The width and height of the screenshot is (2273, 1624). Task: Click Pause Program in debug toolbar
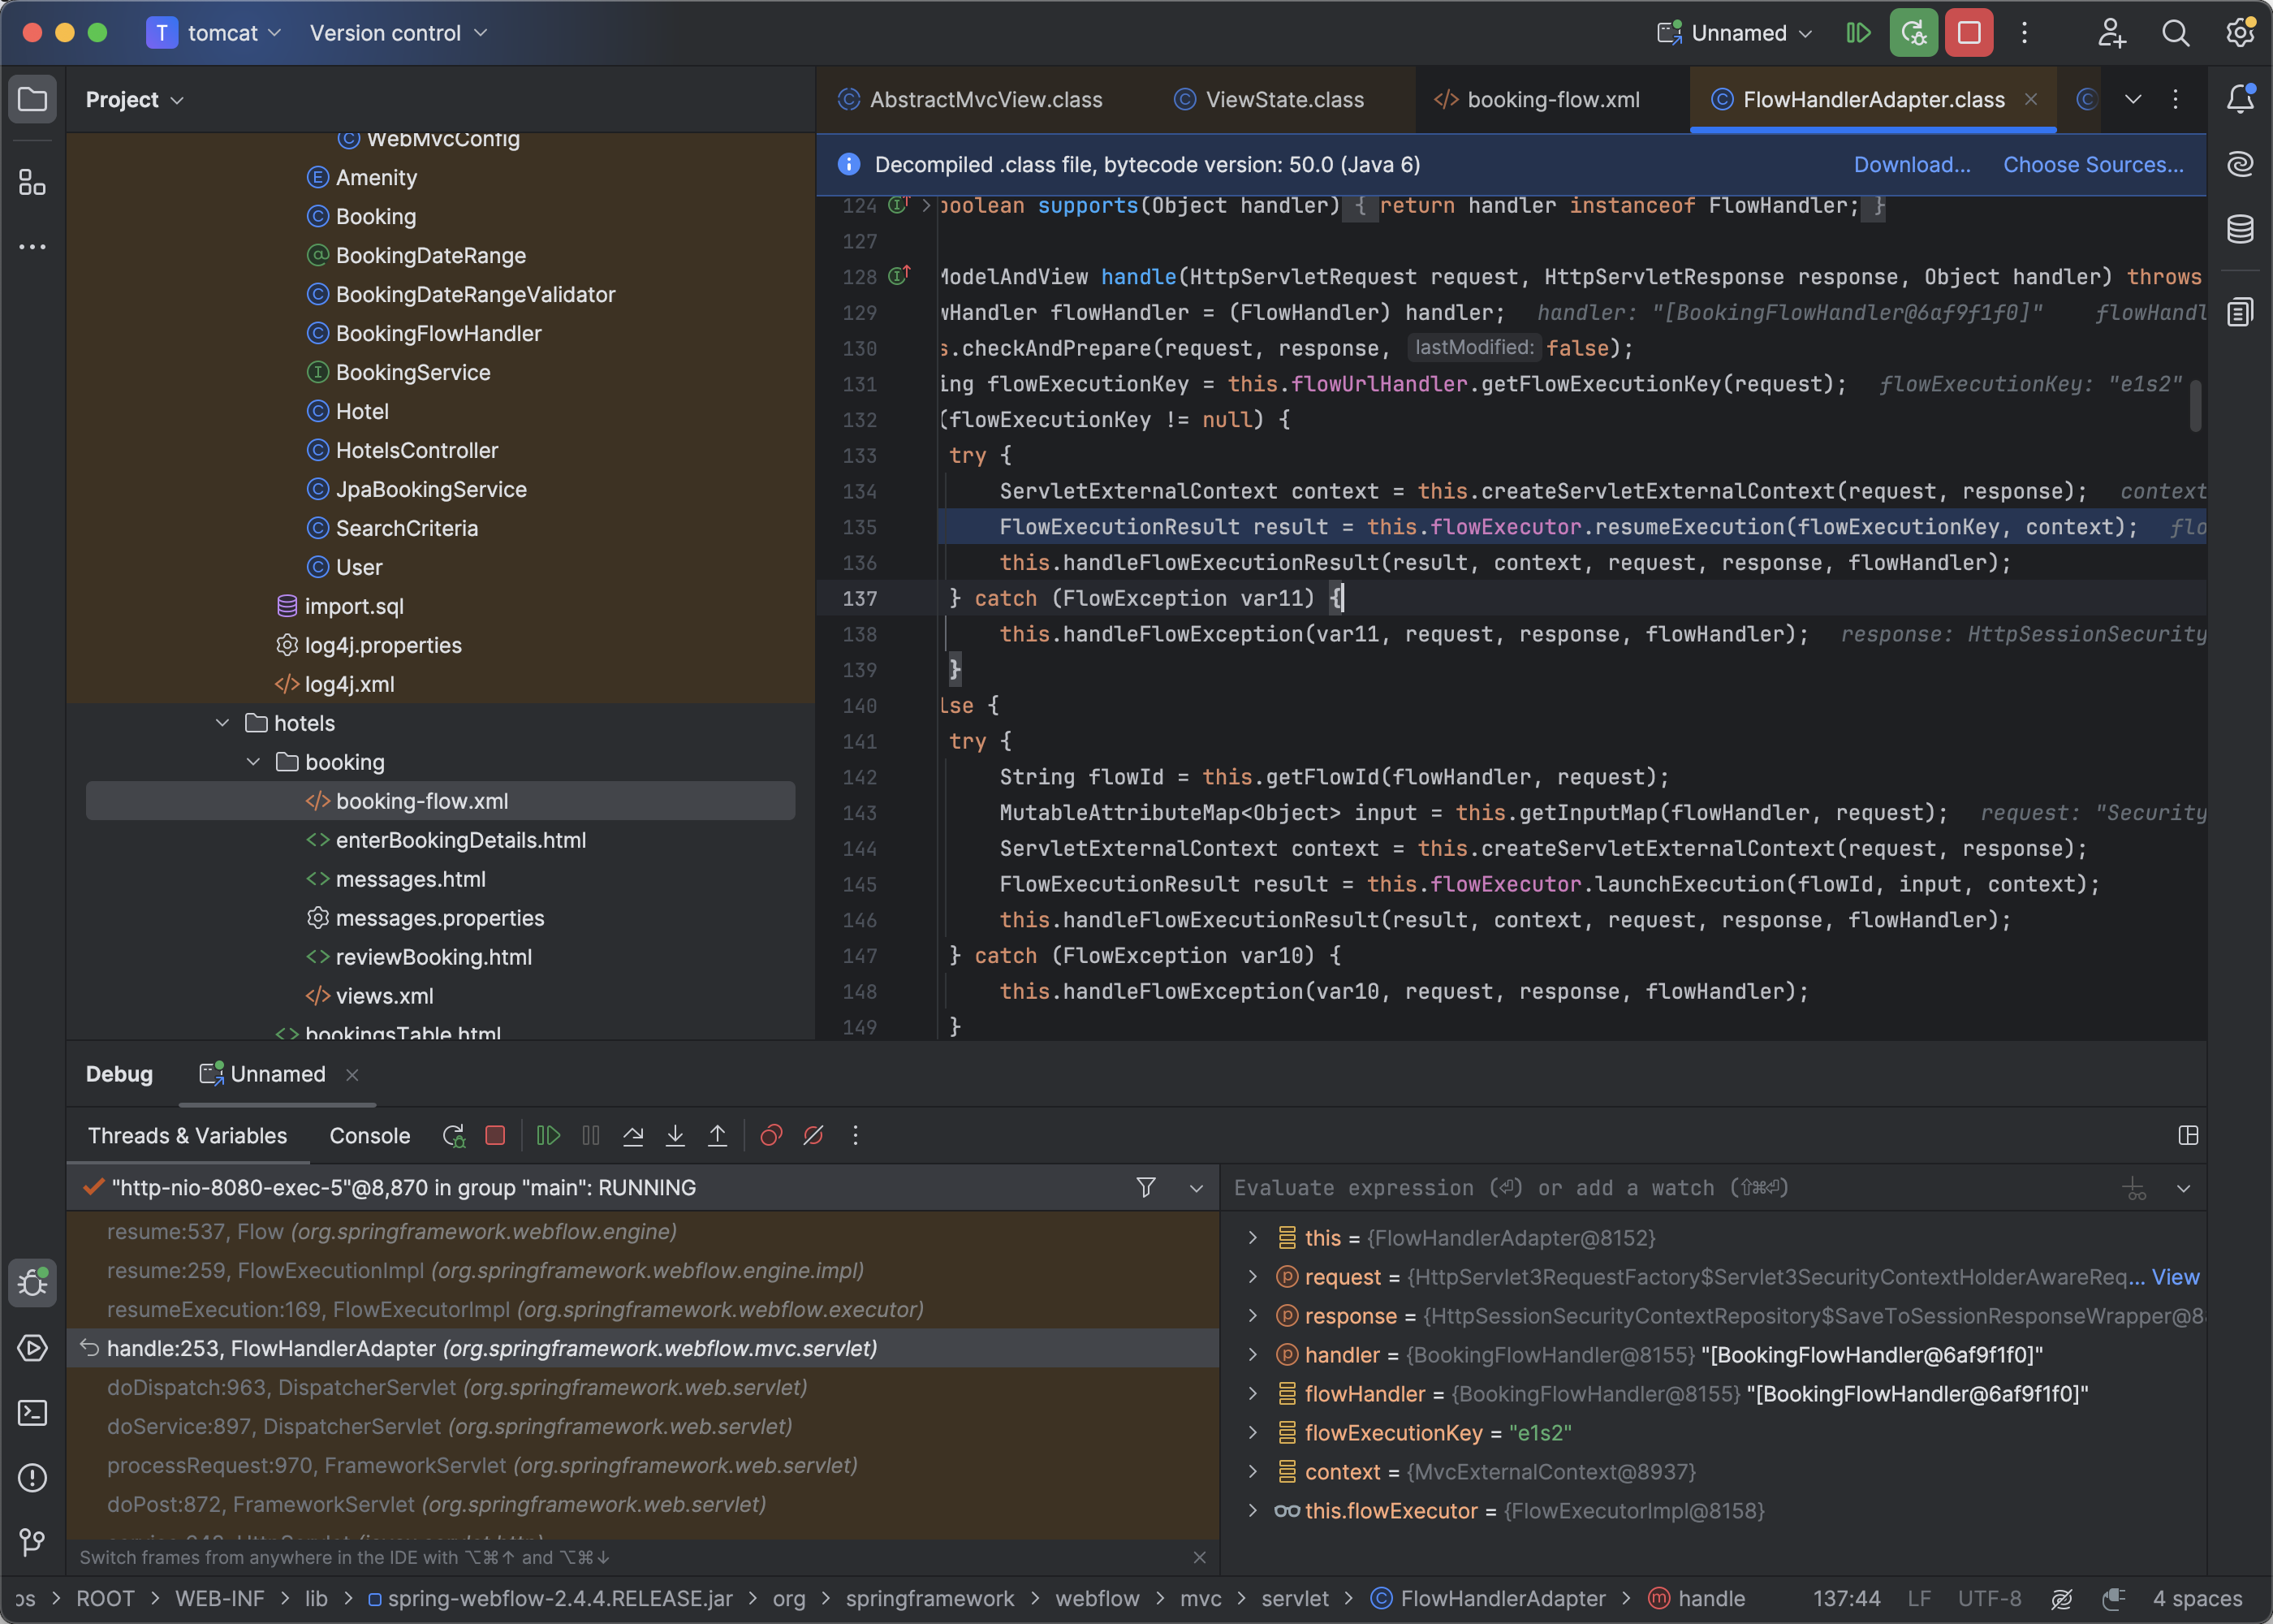[x=591, y=1136]
